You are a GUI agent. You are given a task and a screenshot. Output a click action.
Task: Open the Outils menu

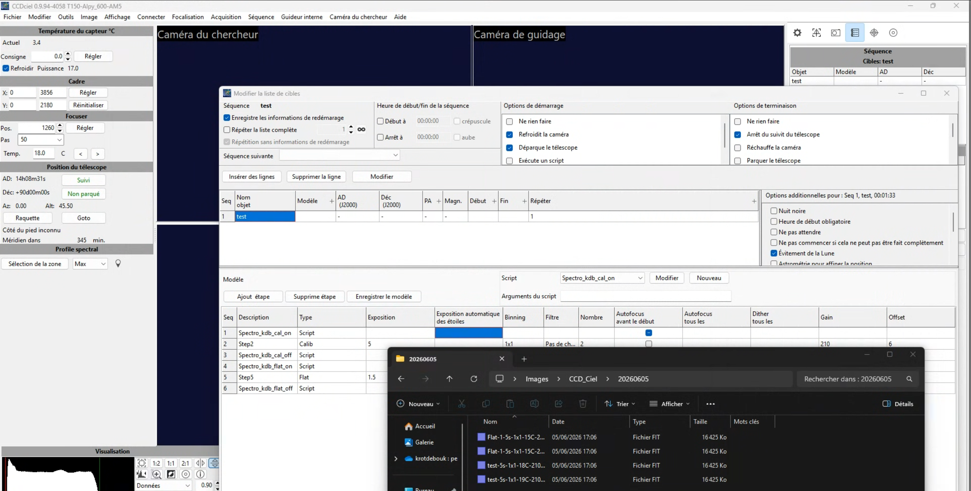click(66, 17)
